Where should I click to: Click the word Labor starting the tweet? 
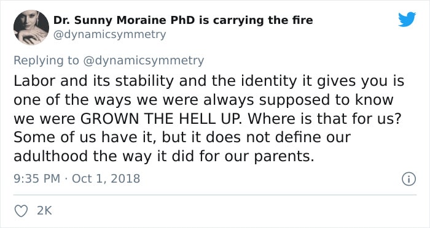34,81
